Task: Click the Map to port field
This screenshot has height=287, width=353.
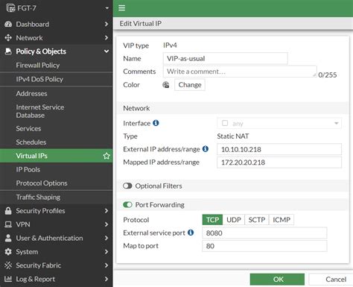Action: coord(264,246)
